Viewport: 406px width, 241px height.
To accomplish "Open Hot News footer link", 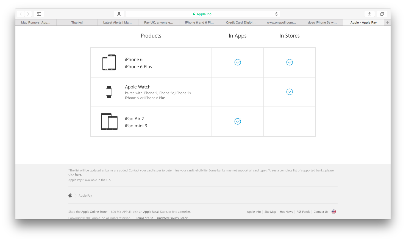I will (x=286, y=212).
